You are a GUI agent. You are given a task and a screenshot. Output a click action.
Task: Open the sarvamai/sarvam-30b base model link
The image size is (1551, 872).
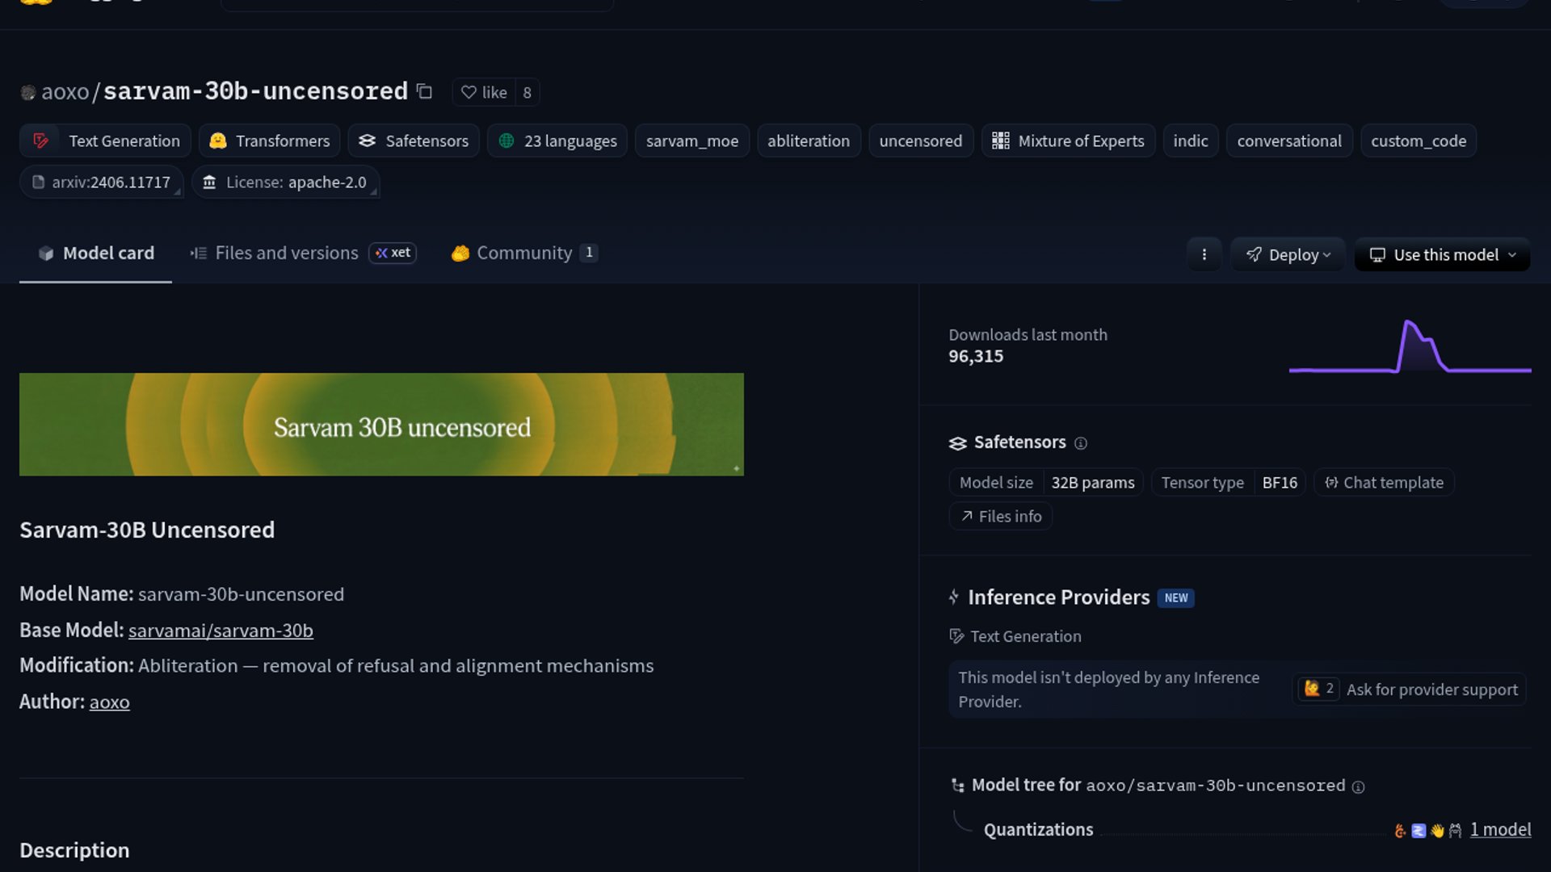(221, 631)
